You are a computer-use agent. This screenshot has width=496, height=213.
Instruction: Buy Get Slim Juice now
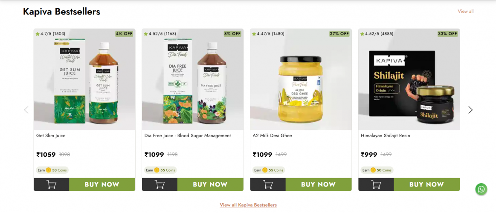(102, 184)
